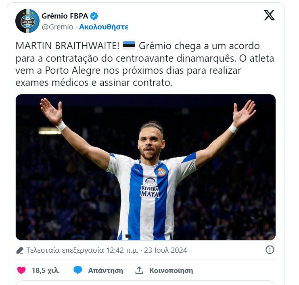Click the Κοινοποίηση share label
The image size is (299, 285).
(x=171, y=270)
